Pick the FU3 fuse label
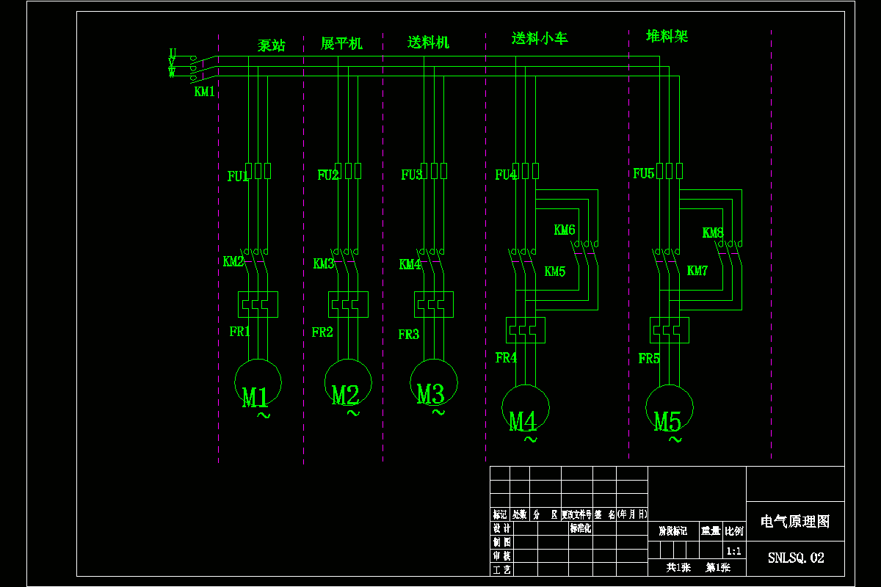The image size is (881, 587). (412, 175)
